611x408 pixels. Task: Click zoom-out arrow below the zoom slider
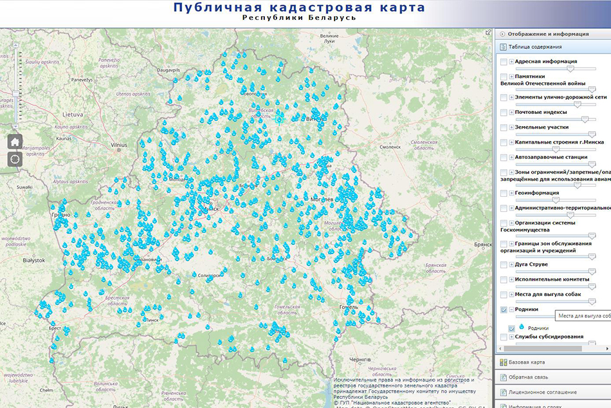(15, 127)
